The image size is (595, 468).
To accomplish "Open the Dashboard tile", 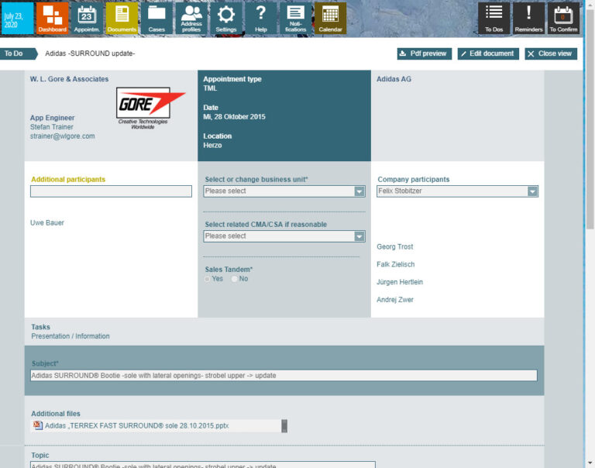I will pos(53,19).
